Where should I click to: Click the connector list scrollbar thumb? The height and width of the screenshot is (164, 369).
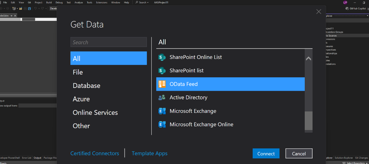tap(308, 121)
